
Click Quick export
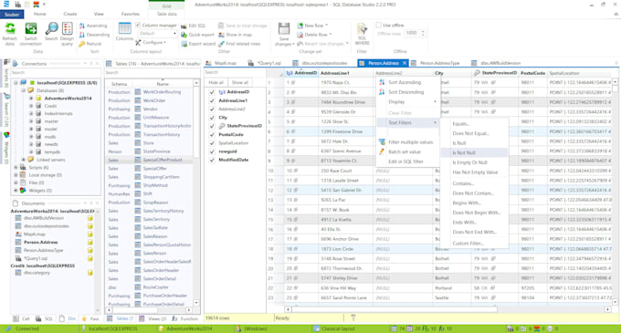point(197,35)
